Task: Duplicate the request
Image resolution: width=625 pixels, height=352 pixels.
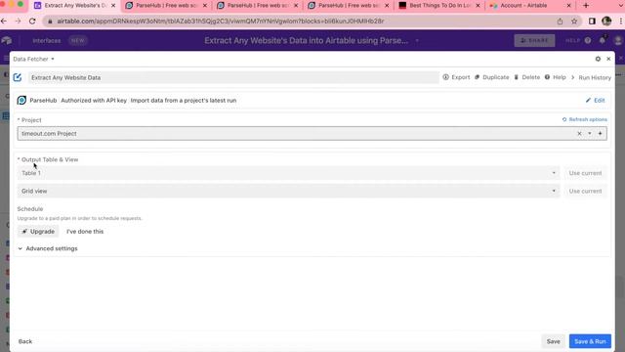Action: [492, 77]
